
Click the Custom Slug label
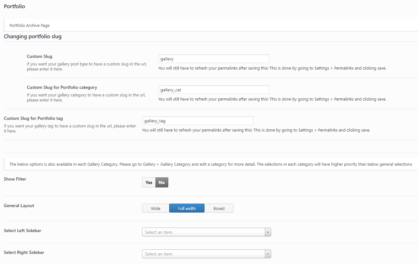click(40, 56)
